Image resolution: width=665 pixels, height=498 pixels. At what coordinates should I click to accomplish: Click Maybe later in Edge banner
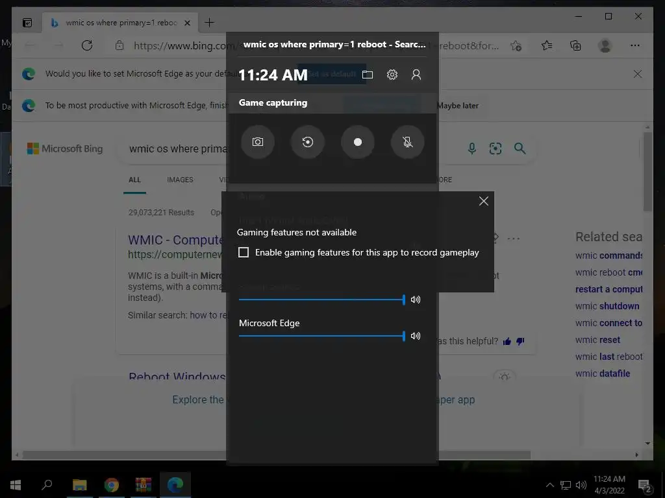tap(457, 106)
